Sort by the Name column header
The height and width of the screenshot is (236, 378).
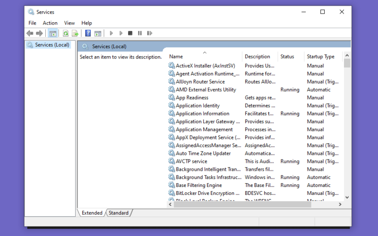[205, 56]
